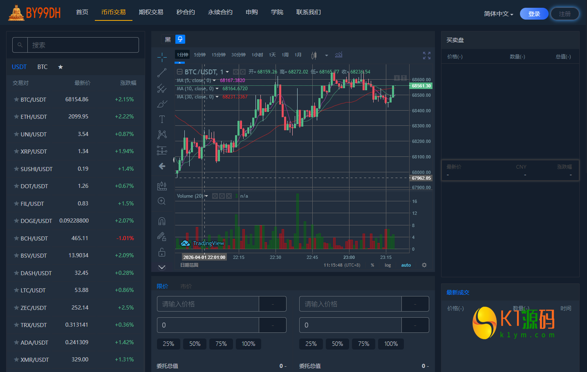Click the chart fullscreen expand icon
This screenshot has width=587, height=372.
click(426, 55)
